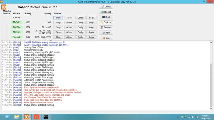Open Netstat from the right-side buttons

(x=106, y=12)
